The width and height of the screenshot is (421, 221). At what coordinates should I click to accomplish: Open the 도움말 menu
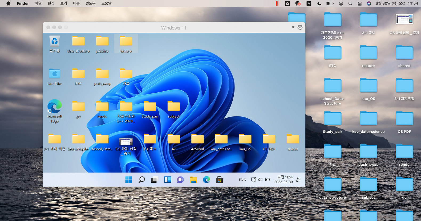(106, 3)
